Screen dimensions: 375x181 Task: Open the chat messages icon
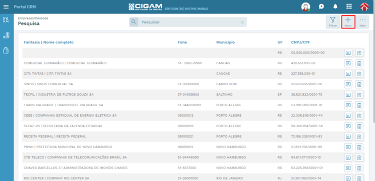coord(321,6)
